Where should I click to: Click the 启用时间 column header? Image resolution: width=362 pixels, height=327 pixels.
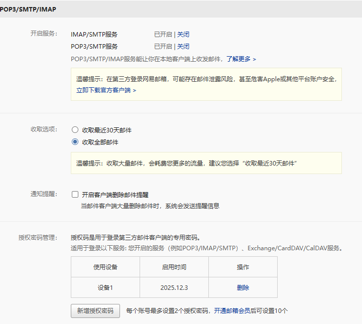coord(174,267)
